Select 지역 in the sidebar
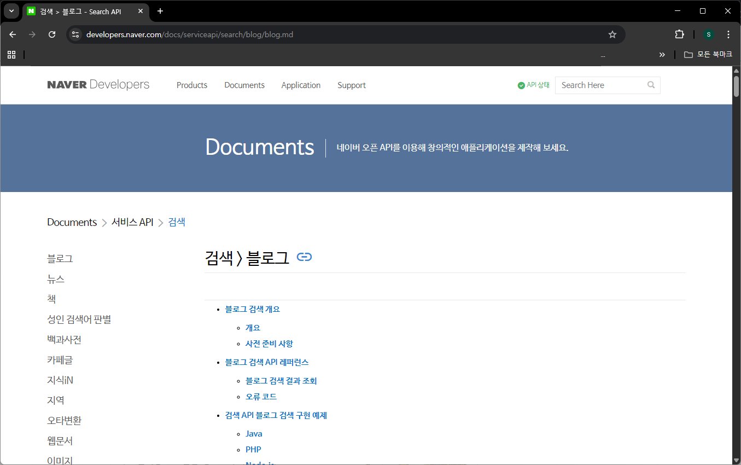The image size is (741, 465). point(56,400)
